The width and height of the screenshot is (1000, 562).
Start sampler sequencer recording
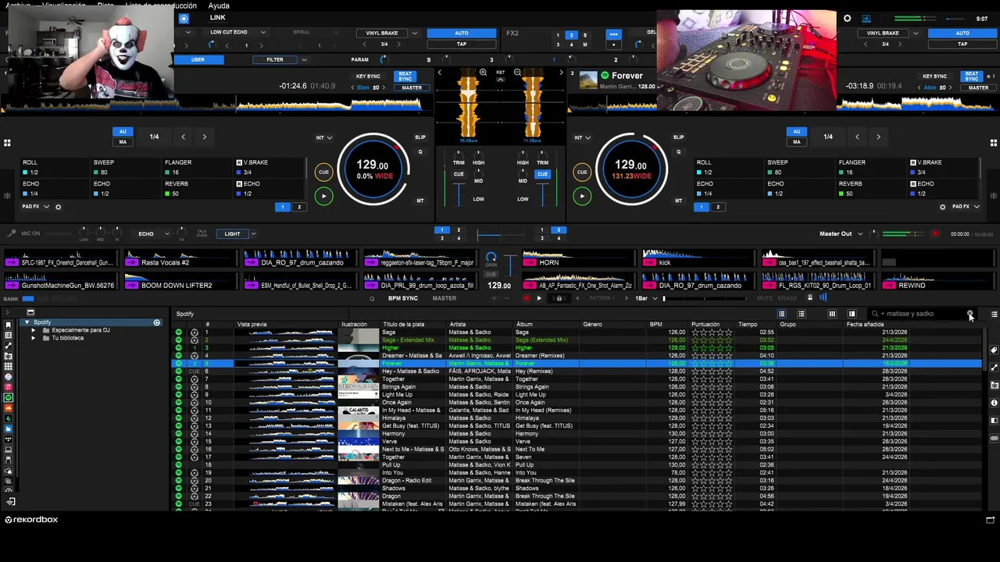tap(527, 298)
